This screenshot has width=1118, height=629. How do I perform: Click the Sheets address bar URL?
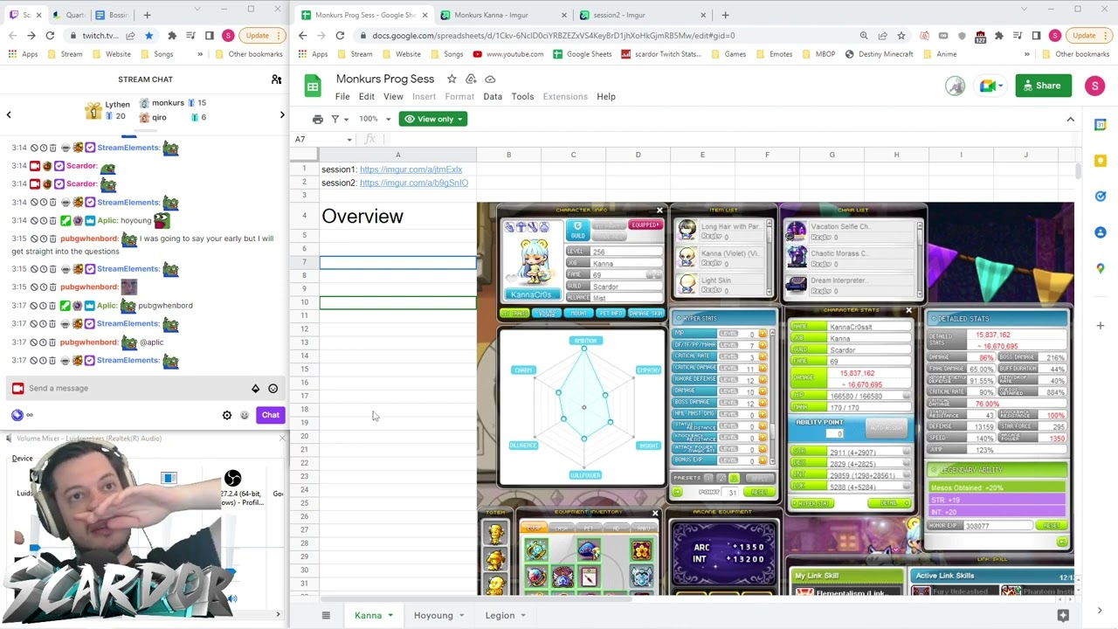tap(554, 36)
